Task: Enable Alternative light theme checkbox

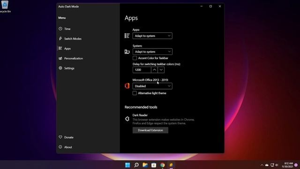Action: tap(135, 93)
